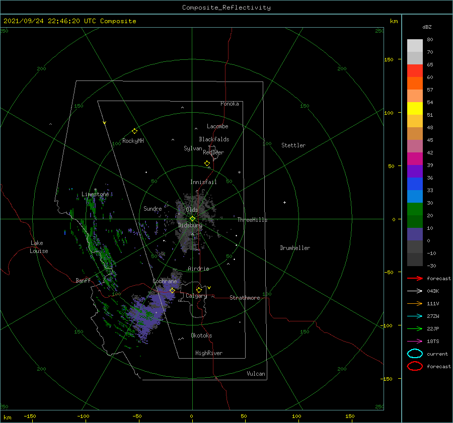Select the 36 dBZ purple color swatch
453x423 pixels.
coord(415,171)
